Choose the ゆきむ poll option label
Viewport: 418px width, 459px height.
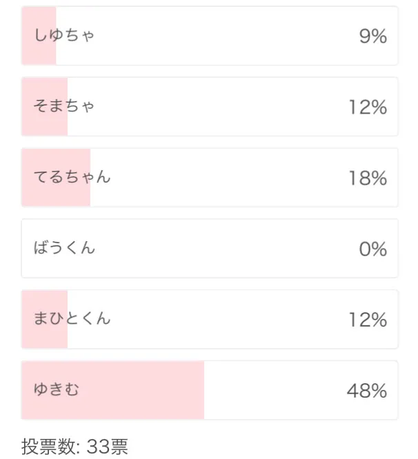(57, 389)
